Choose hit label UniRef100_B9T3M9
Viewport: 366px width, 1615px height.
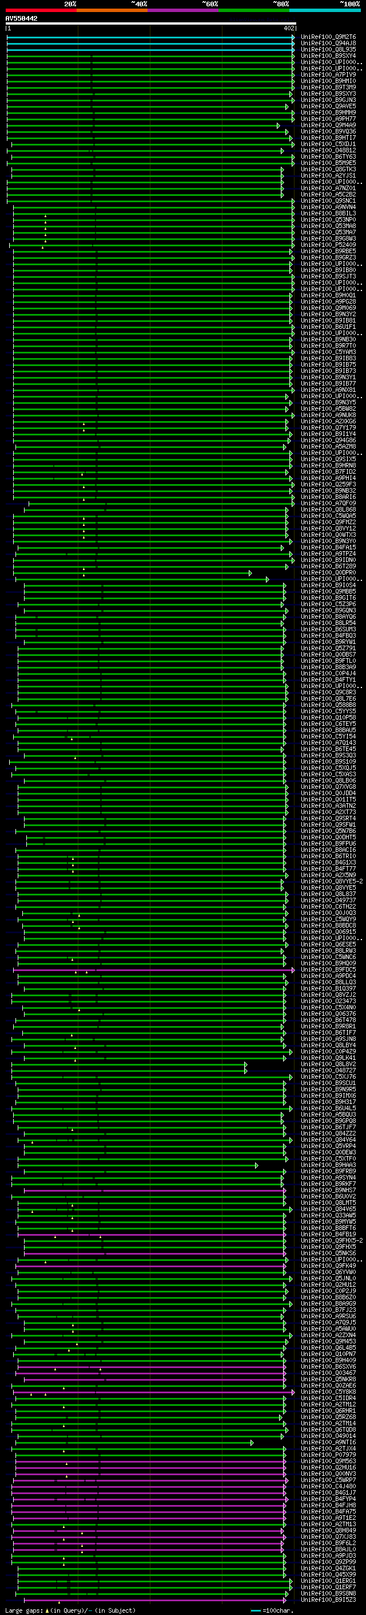(328, 87)
